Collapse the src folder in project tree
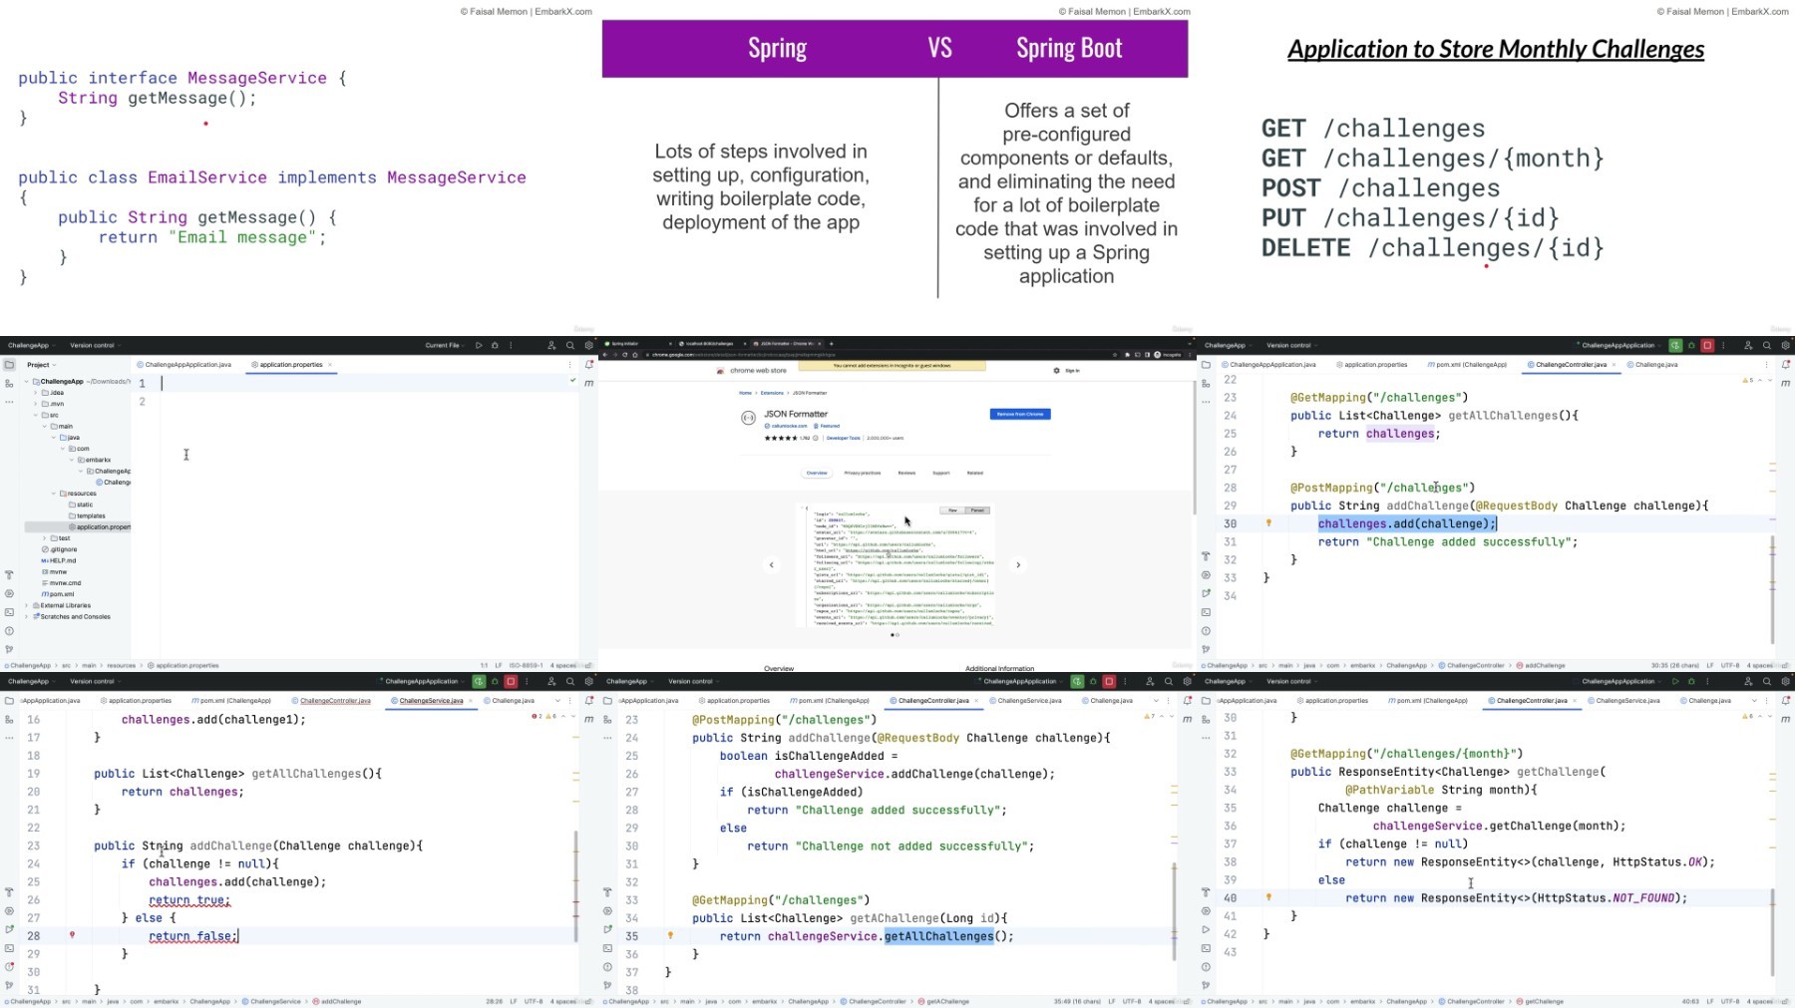The height and width of the screenshot is (1008, 1795). (35, 415)
